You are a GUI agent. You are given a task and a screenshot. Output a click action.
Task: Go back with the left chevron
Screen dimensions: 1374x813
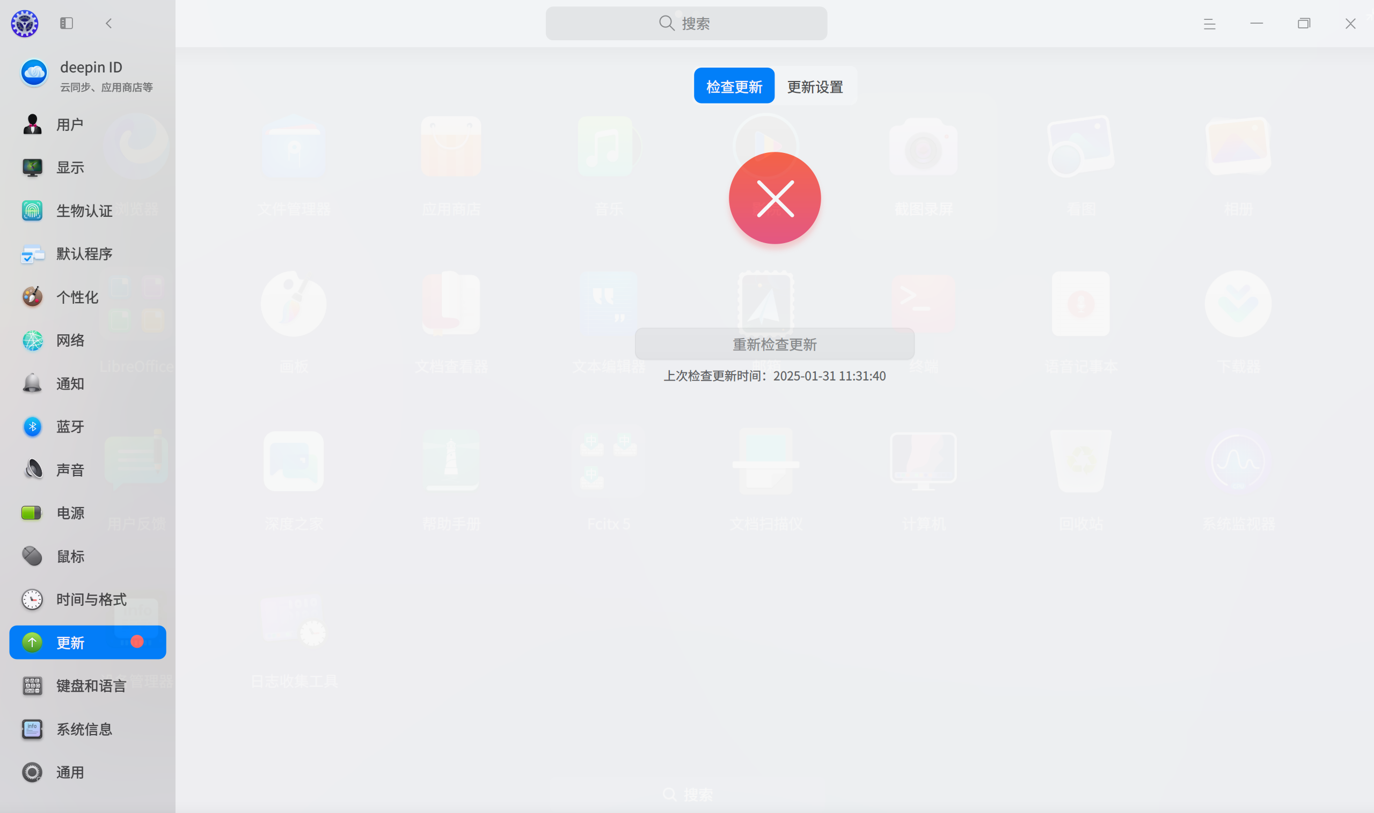pyautogui.click(x=108, y=23)
